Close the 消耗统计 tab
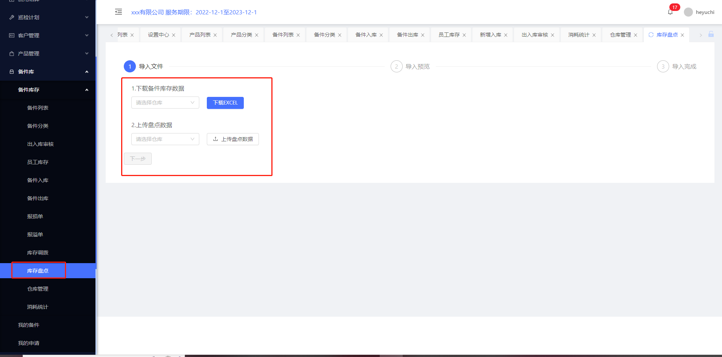This screenshot has height=357, width=722. point(594,35)
